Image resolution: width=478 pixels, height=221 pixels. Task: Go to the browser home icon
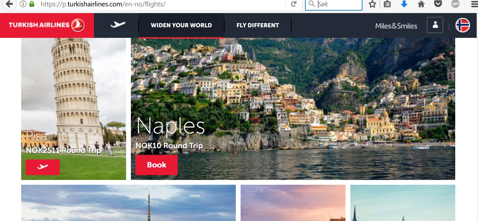[421, 4]
